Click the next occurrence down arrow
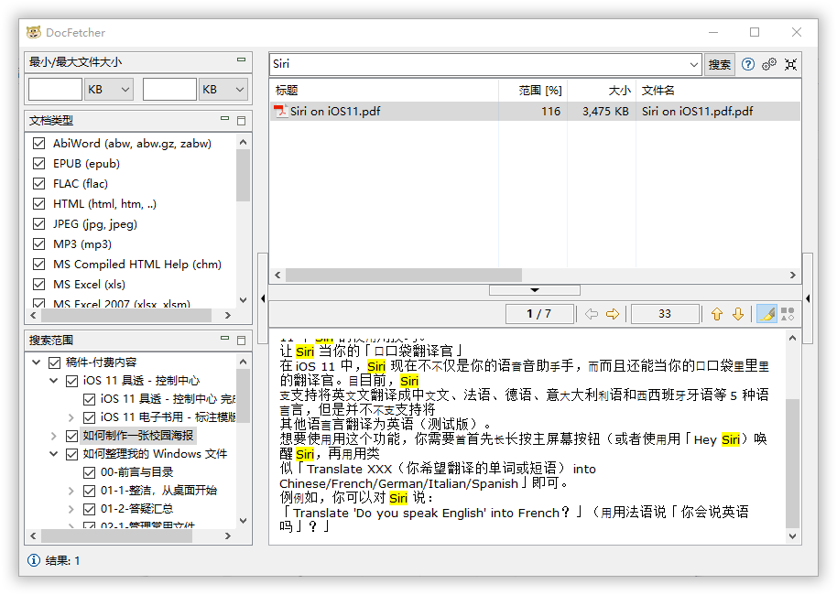The width and height of the screenshot is (837, 595). tap(740, 313)
